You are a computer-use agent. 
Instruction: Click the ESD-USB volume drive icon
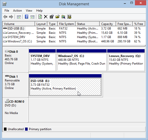pyautogui.click(x=5, y=28)
